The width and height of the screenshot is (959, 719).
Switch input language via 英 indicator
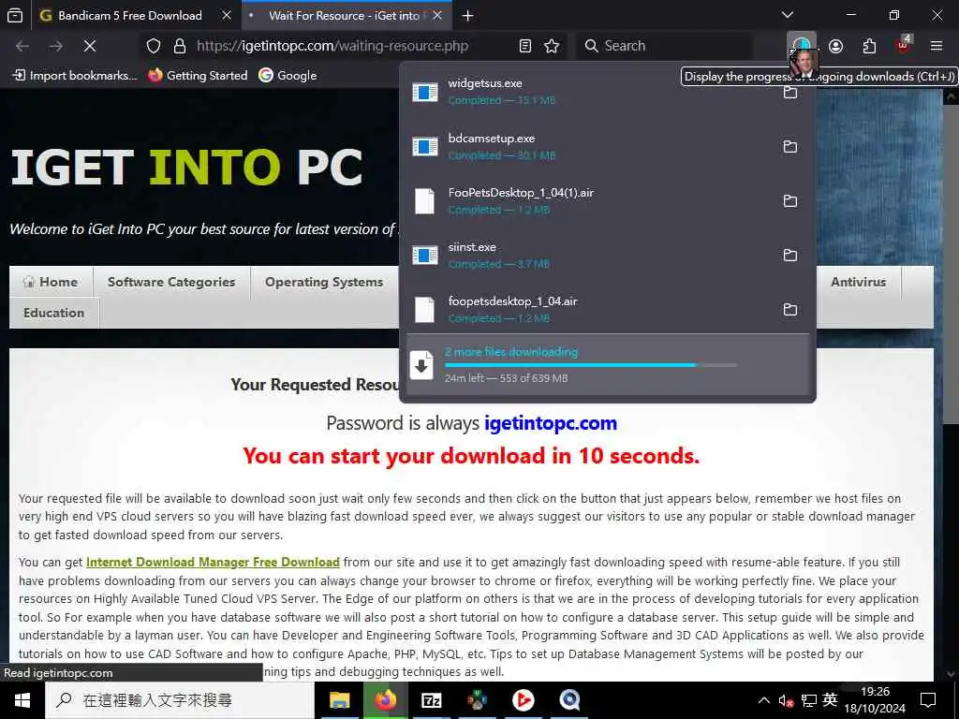830,700
